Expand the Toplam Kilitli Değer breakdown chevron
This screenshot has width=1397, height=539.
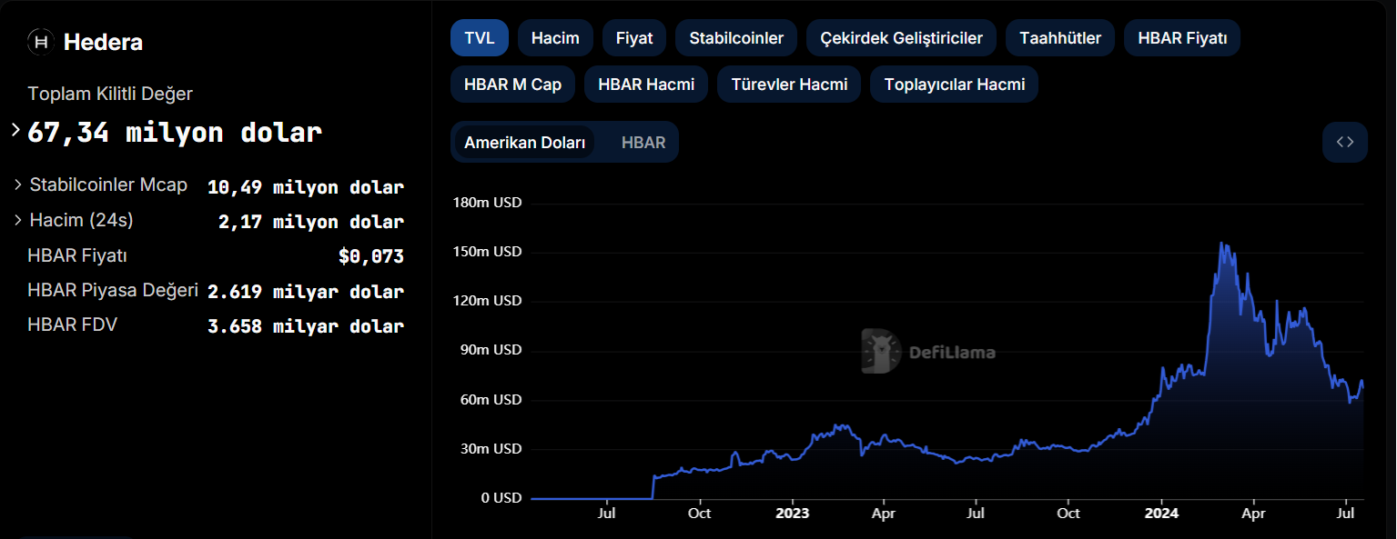pyautogui.click(x=15, y=130)
